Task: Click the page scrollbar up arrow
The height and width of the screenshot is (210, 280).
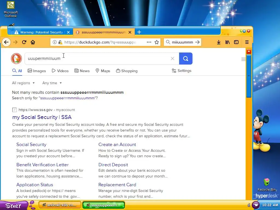Action: tap(249, 52)
